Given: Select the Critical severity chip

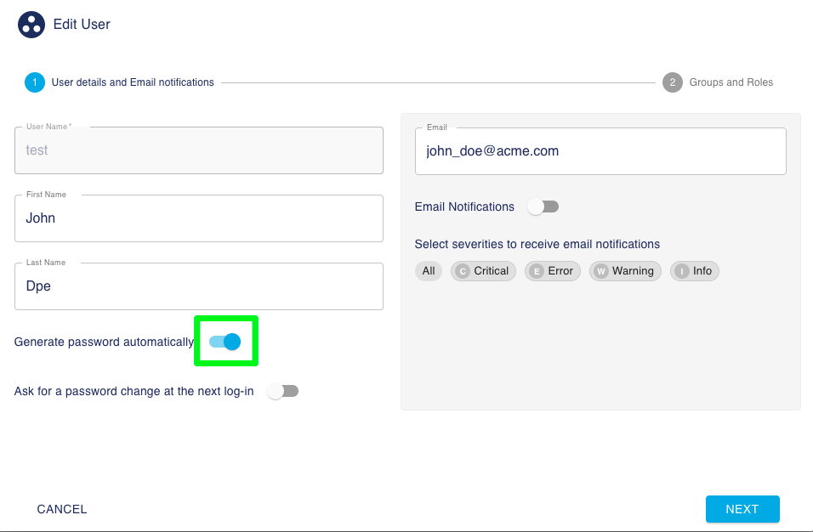Looking at the screenshot, I should point(483,271).
